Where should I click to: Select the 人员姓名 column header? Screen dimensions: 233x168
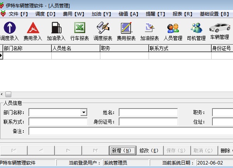(76, 48)
